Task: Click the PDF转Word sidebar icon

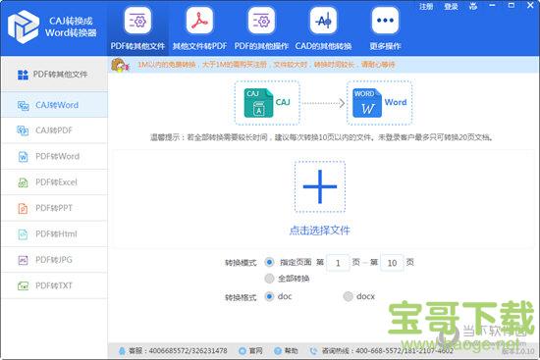Action: click(24, 157)
